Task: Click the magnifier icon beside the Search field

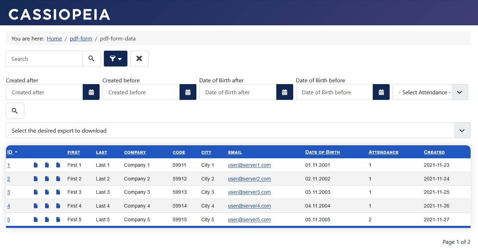Action: point(92,59)
